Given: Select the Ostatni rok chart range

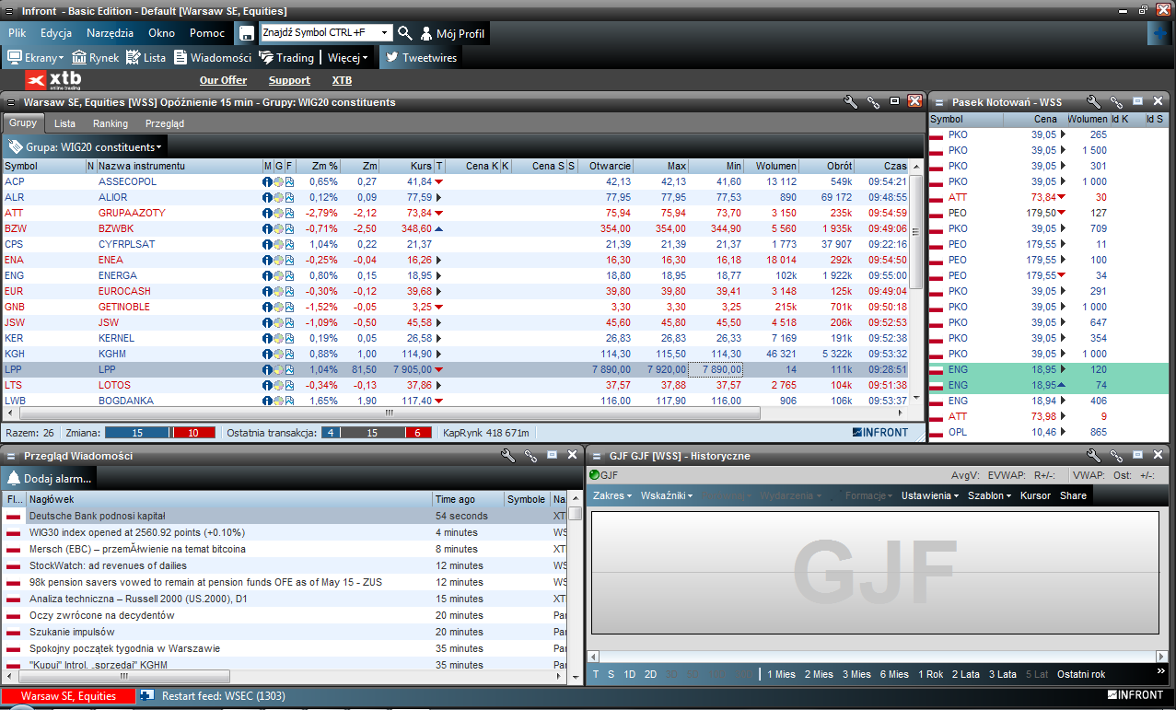Looking at the screenshot, I should [x=1081, y=674].
